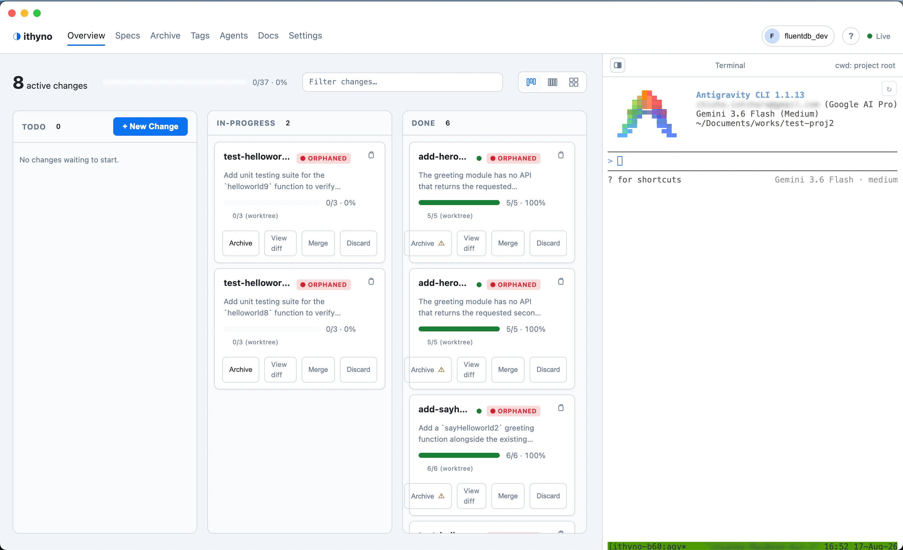Discard the add-sayh card
This screenshot has width=903, height=550.
(548, 496)
